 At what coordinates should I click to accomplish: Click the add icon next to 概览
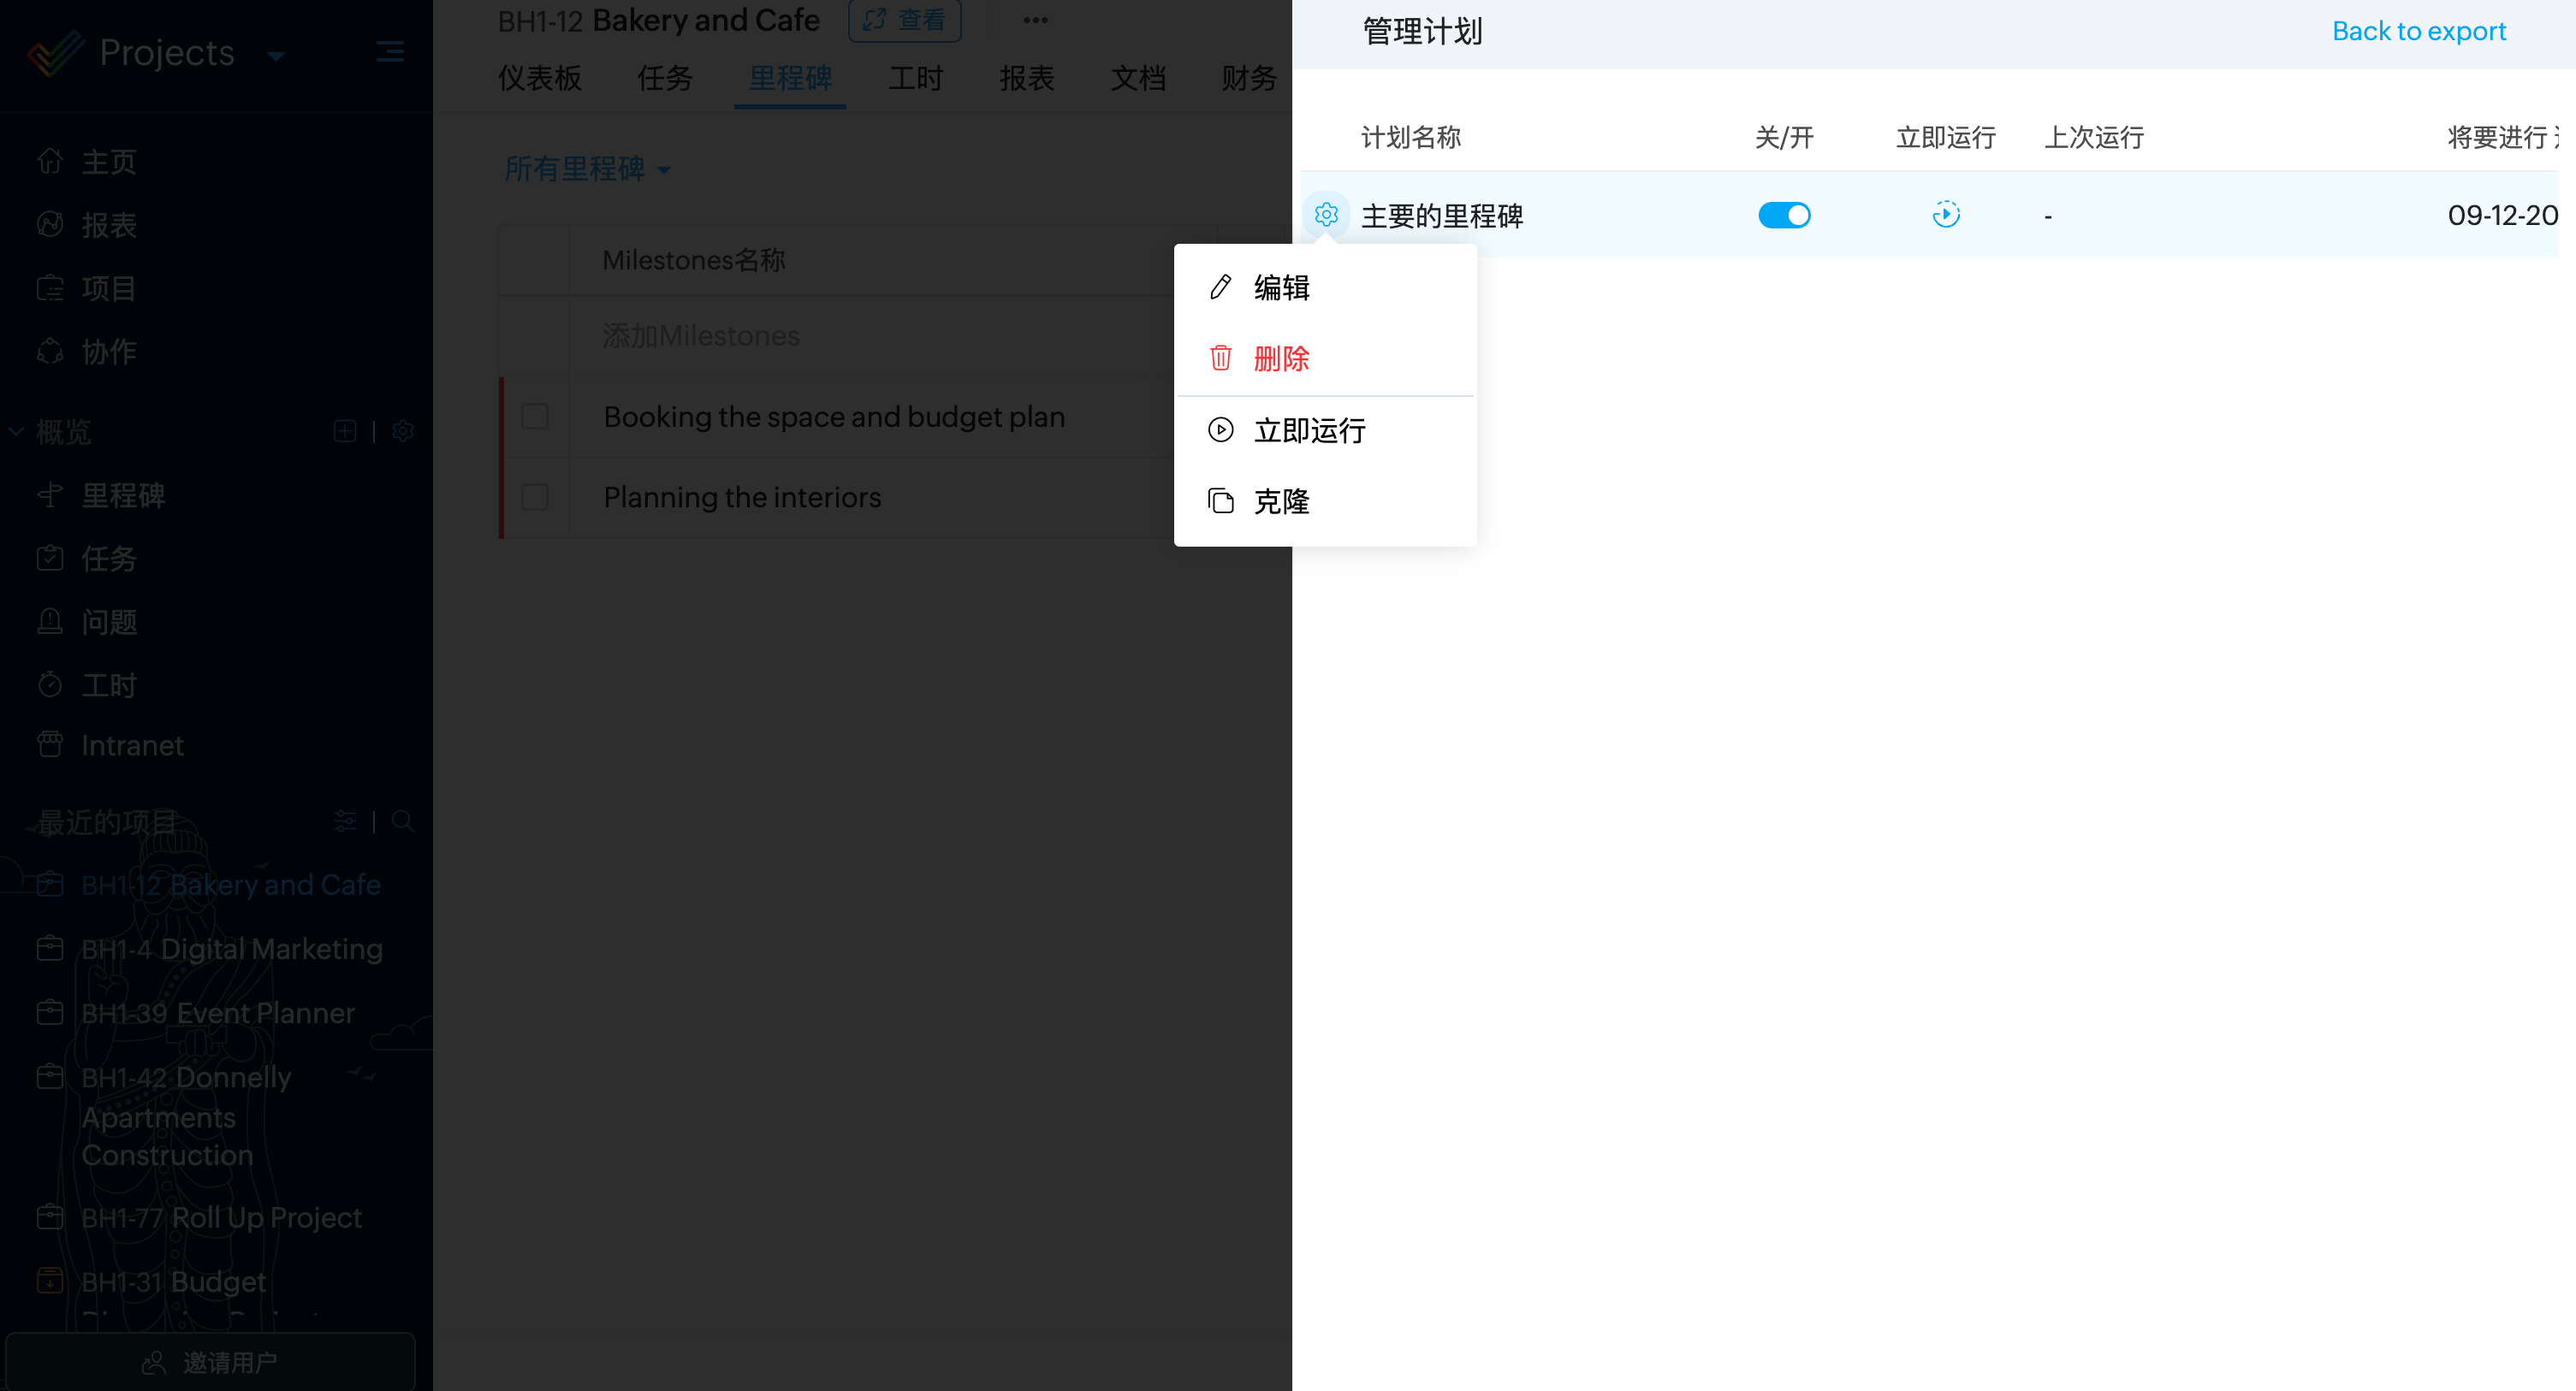tap(345, 432)
